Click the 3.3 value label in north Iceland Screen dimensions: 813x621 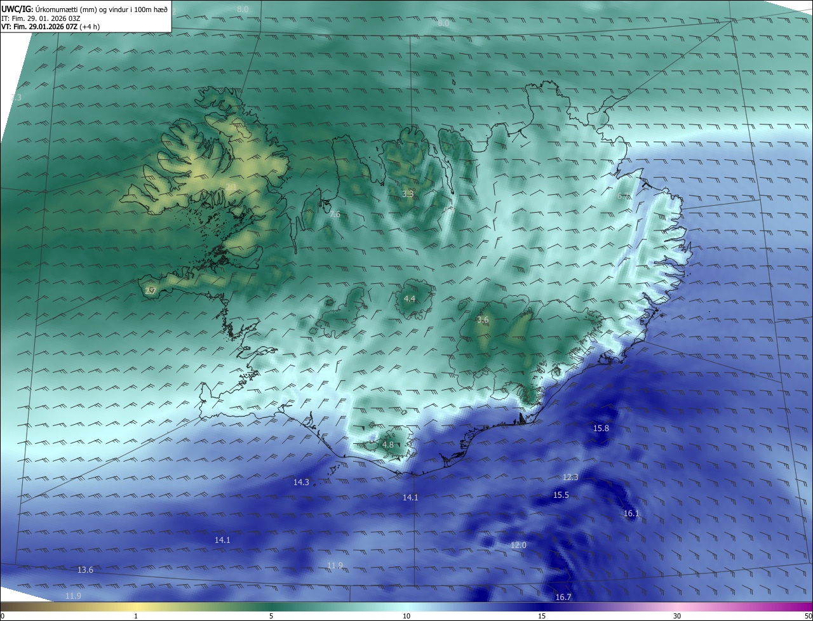tap(408, 194)
